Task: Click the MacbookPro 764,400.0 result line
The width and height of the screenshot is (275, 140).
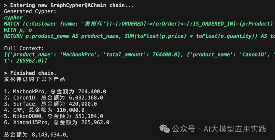Action: 55,92
